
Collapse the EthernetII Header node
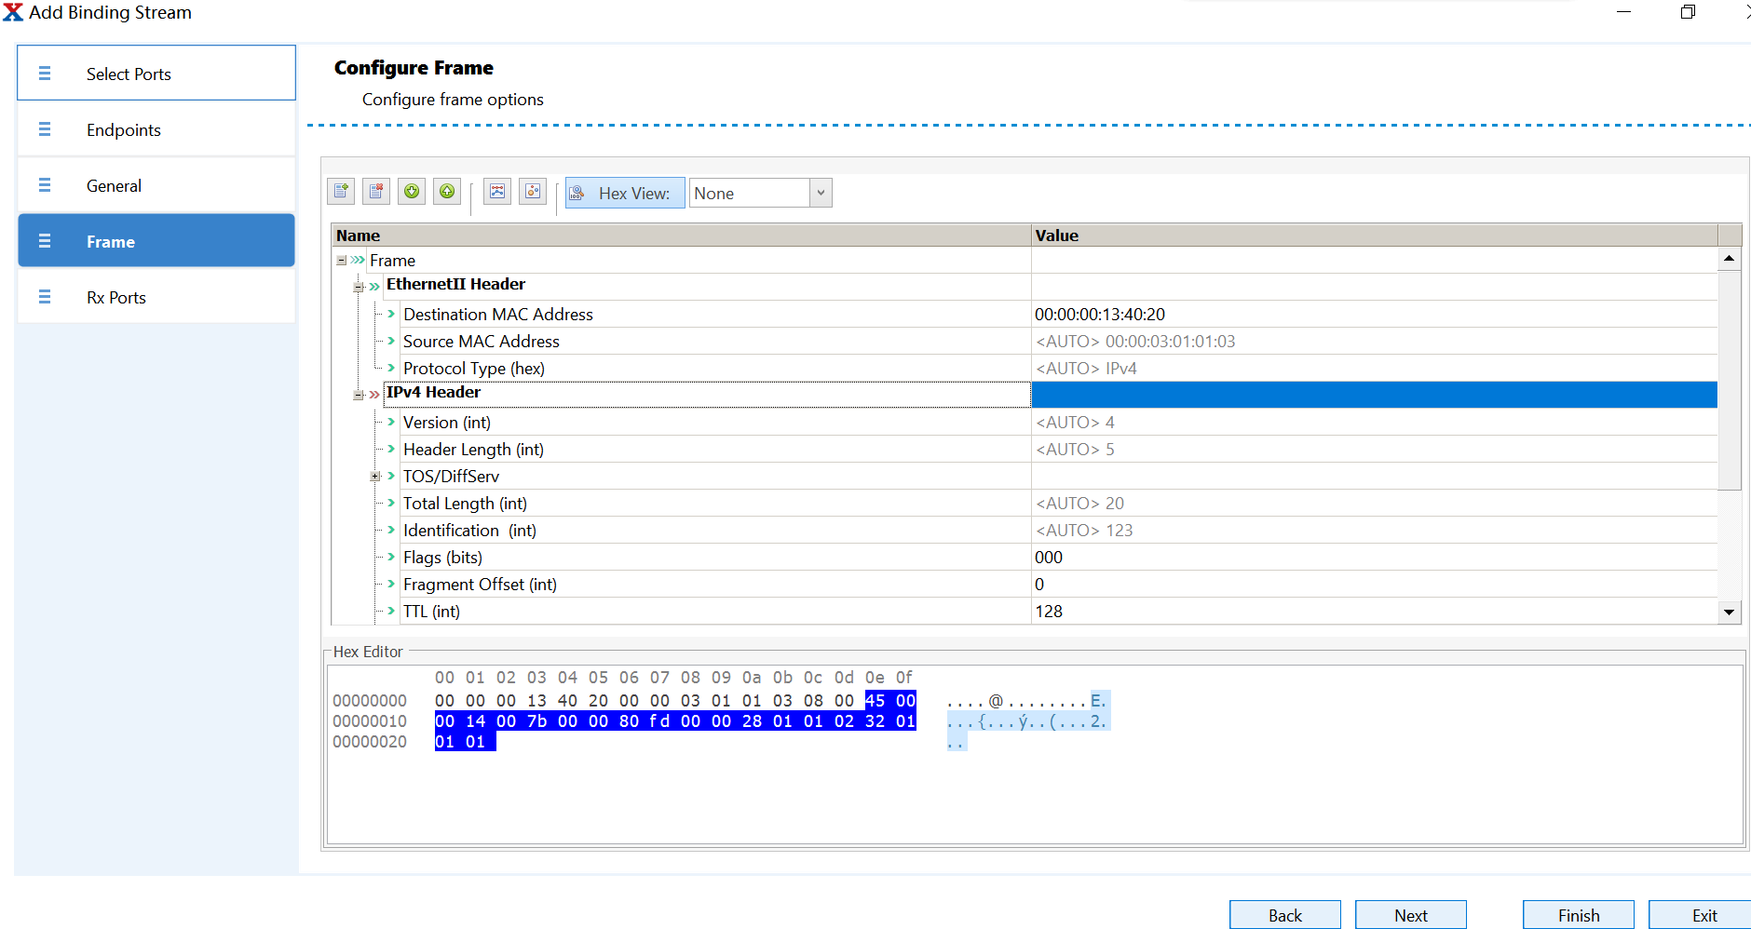359,287
